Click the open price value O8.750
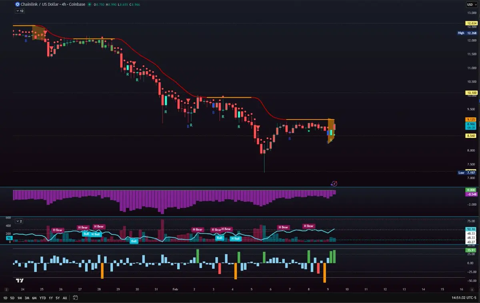The height and width of the screenshot is (303, 480). [x=99, y=4]
